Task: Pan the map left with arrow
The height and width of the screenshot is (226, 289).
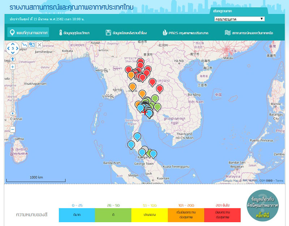Action: click(x=8, y=48)
